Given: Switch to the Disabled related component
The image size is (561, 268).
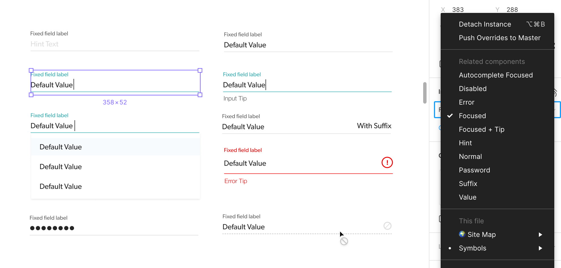Looking at the screenshot, I should pos(473,88).
